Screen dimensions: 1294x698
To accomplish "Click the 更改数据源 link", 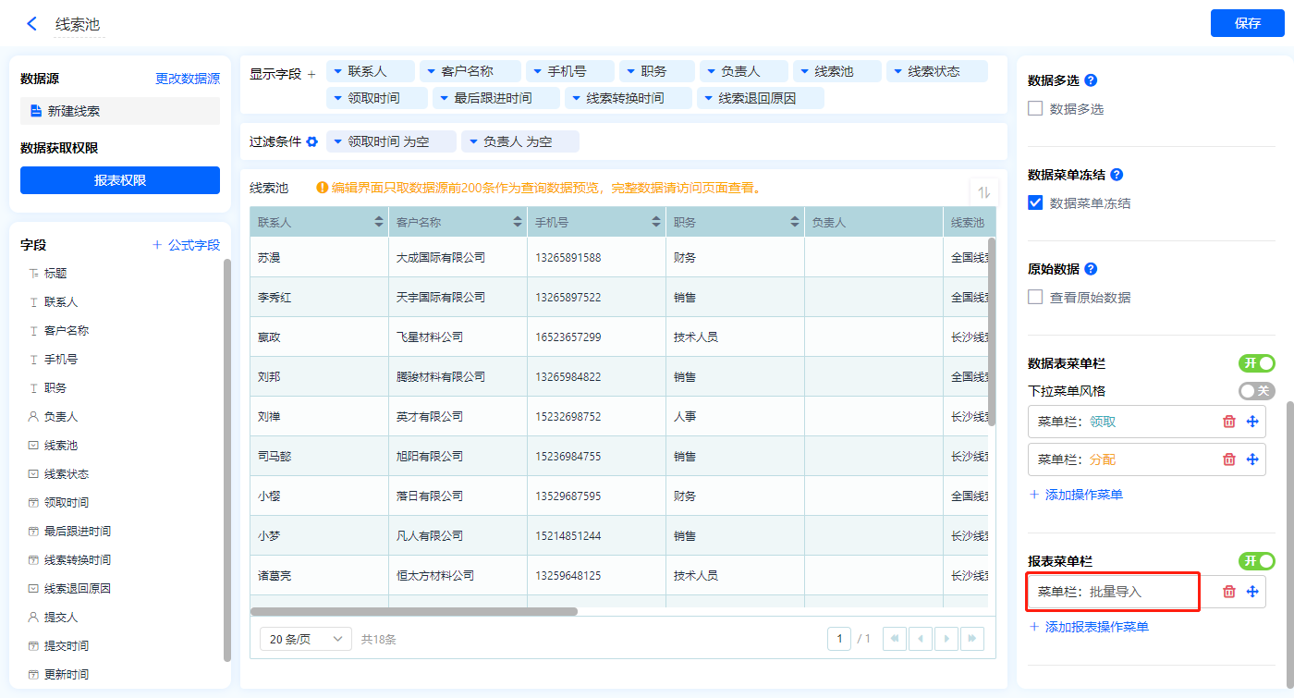I will tap(188, 80).
